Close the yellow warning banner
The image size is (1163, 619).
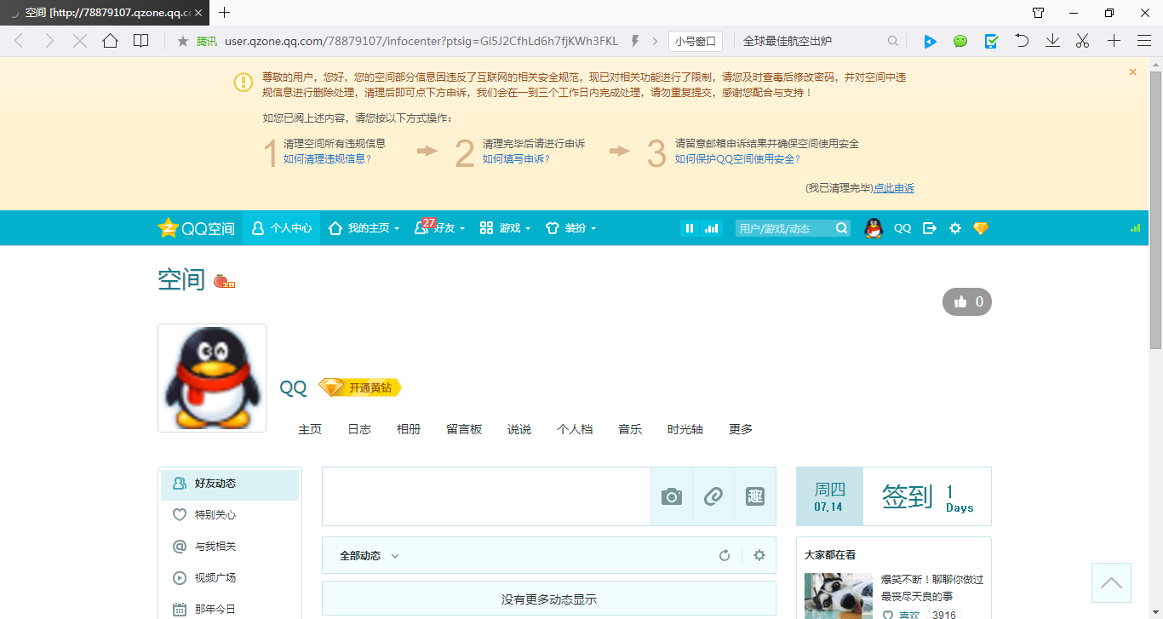pos(1133,72)
